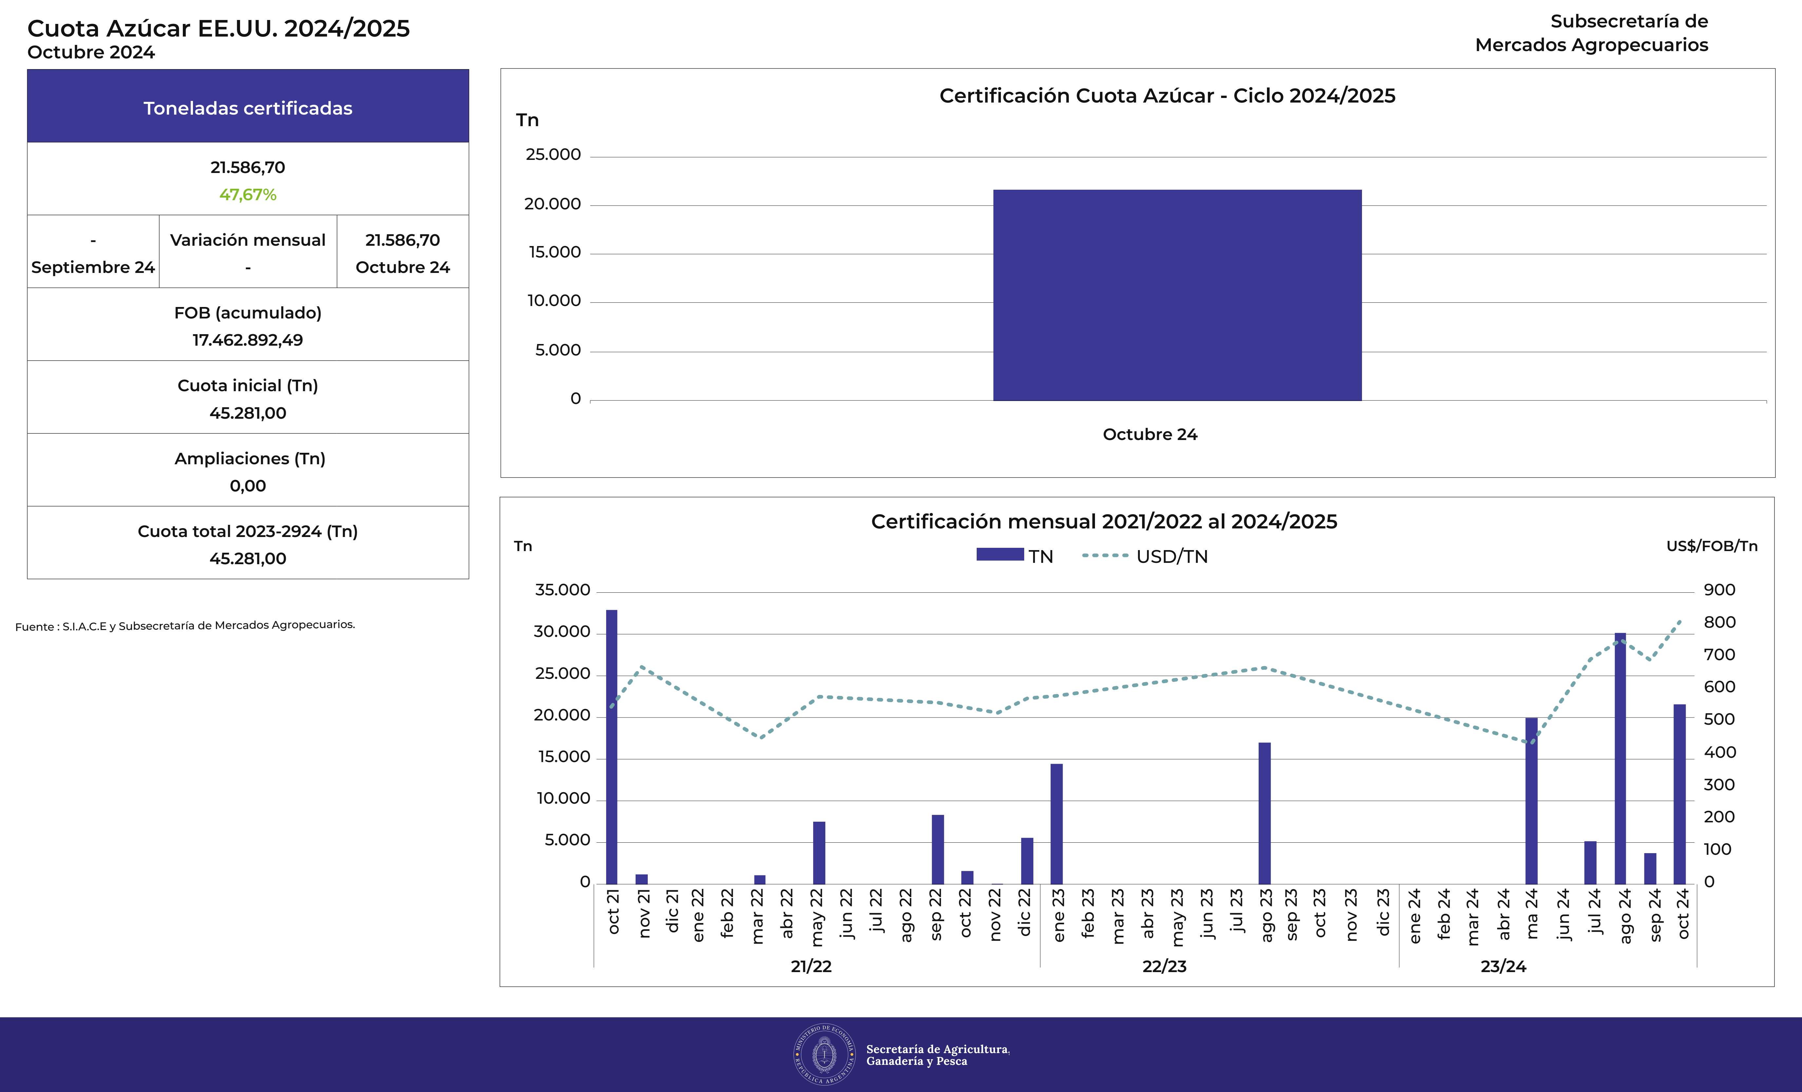Click the Ampliaciones (Tn) row
Image resolution: width=1802 pixels, height=1092 pixels.
(248, 470)
